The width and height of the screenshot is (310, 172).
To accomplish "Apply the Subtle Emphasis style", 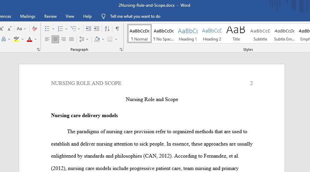I will [284, 33].
